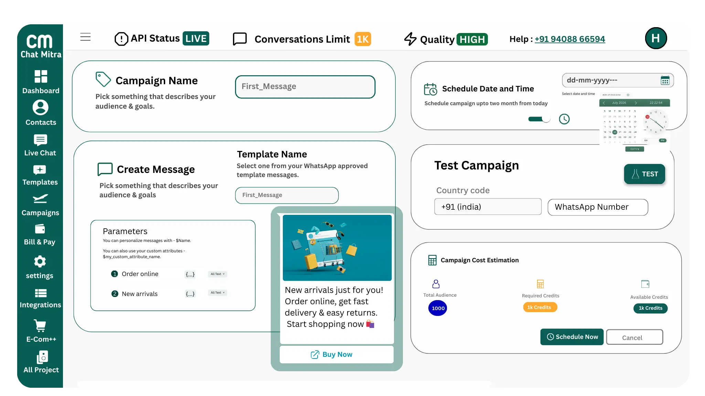Screen dimensions: 705x396
Task: Open the Campaigns page
Action: pos(40,205)
